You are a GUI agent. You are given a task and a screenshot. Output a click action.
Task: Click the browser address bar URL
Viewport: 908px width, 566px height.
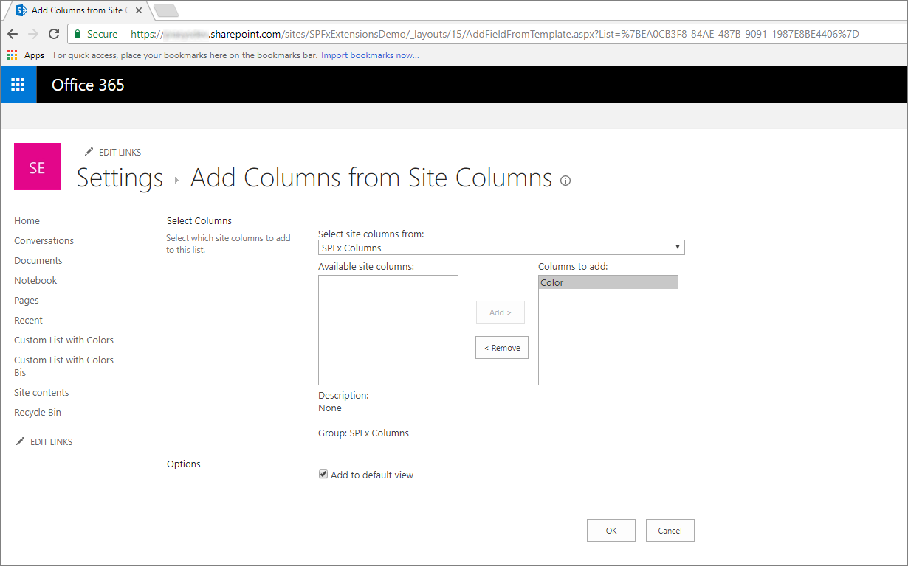(x=495, y=34)
